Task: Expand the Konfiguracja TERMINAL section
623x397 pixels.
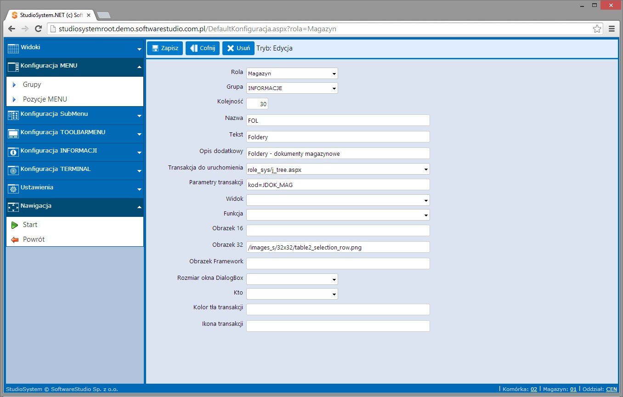Action: (x=139, y=171)
